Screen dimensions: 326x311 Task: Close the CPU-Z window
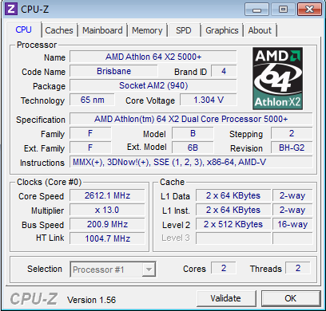[x=309, y=10]
